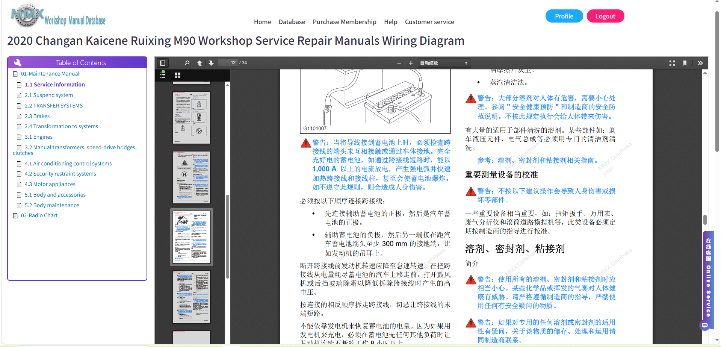The image size is (721, 347).
Task: Select 1.1 Service information chapter
Action: (x=55, y=85)
